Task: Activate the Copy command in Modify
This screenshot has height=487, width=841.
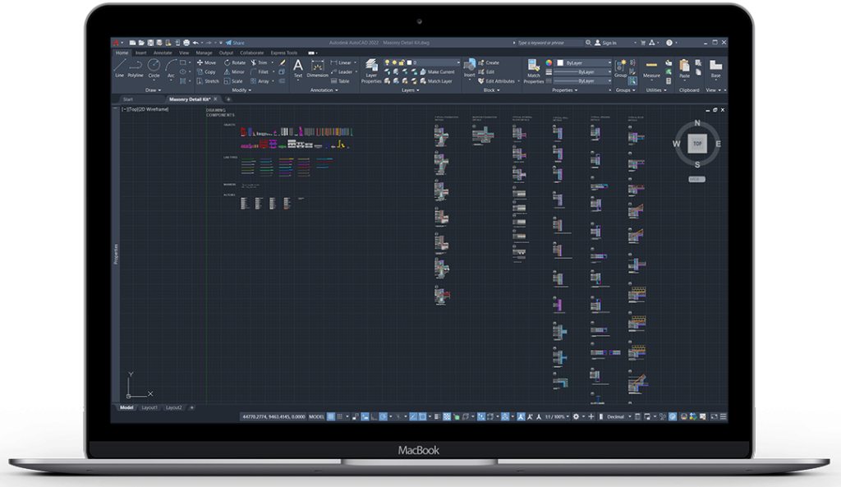Action: click(206, 72)
